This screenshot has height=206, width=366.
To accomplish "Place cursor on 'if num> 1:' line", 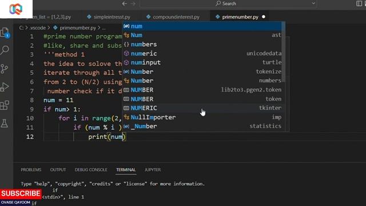I will [x=62, y=109].
